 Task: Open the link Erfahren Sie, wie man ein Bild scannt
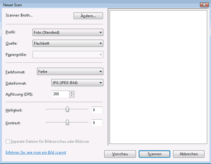point(36,153)
